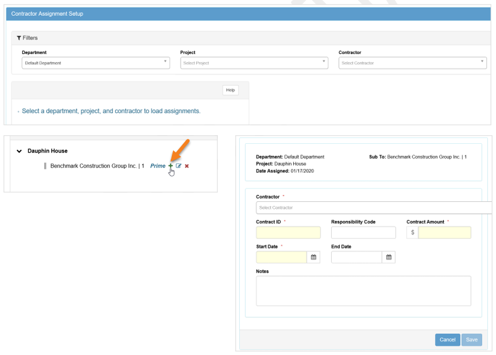
Task: Click the green plus add subcontractor icon
Action: point(171,166)
